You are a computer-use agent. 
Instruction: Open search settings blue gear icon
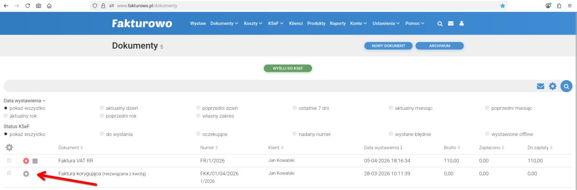coord(553,86)
